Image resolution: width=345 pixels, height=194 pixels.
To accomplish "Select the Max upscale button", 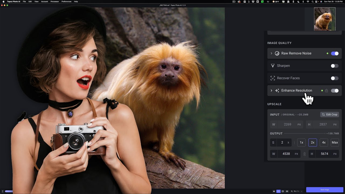I will (335, 143).
